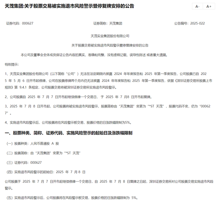Screen dimensions: 217x202
Task: Click the 特别提示： label
Action: point(12,64)
